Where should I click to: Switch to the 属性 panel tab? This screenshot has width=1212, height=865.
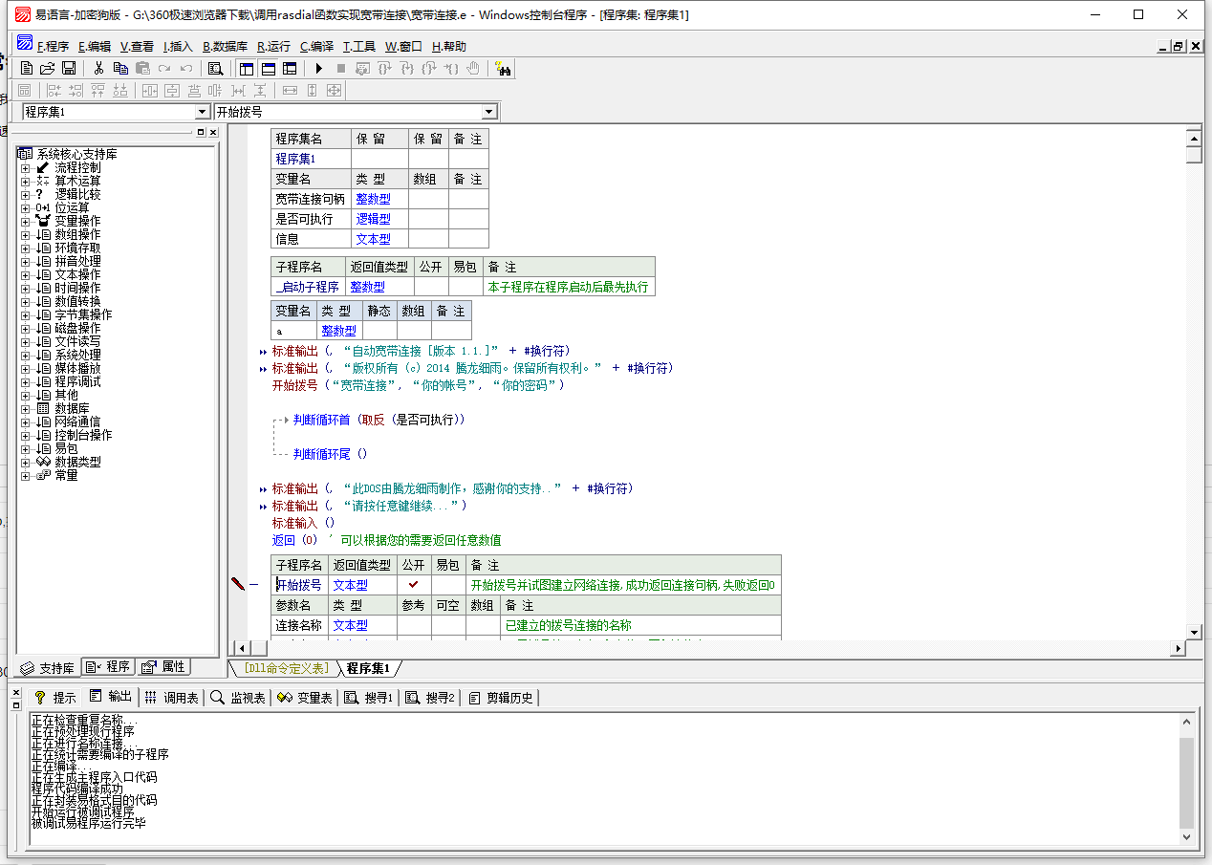coord(163,666)
